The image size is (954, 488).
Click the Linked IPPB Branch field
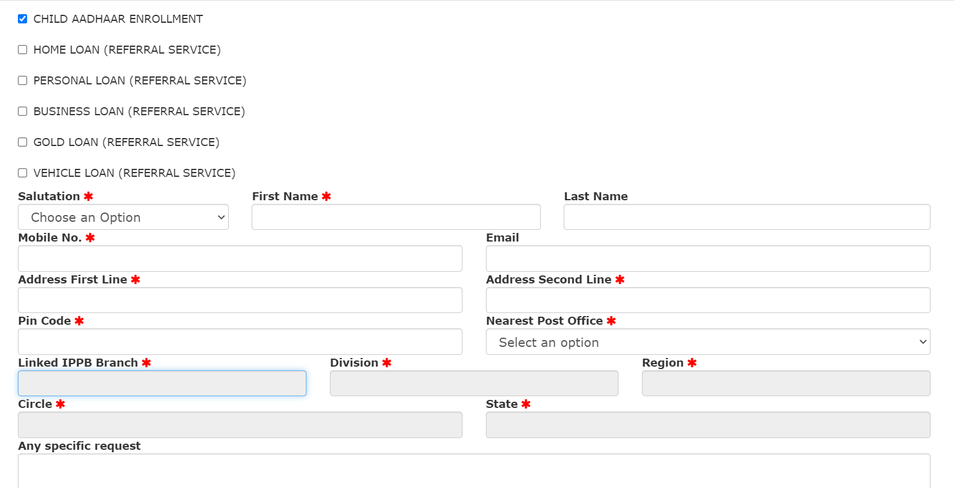click(162, 383)
